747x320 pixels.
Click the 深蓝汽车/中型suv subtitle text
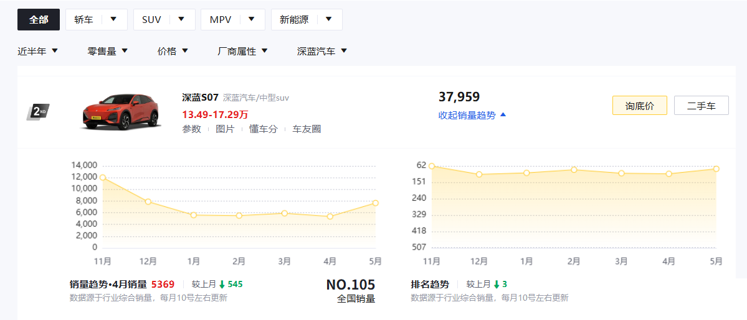(x=256, y=98)
